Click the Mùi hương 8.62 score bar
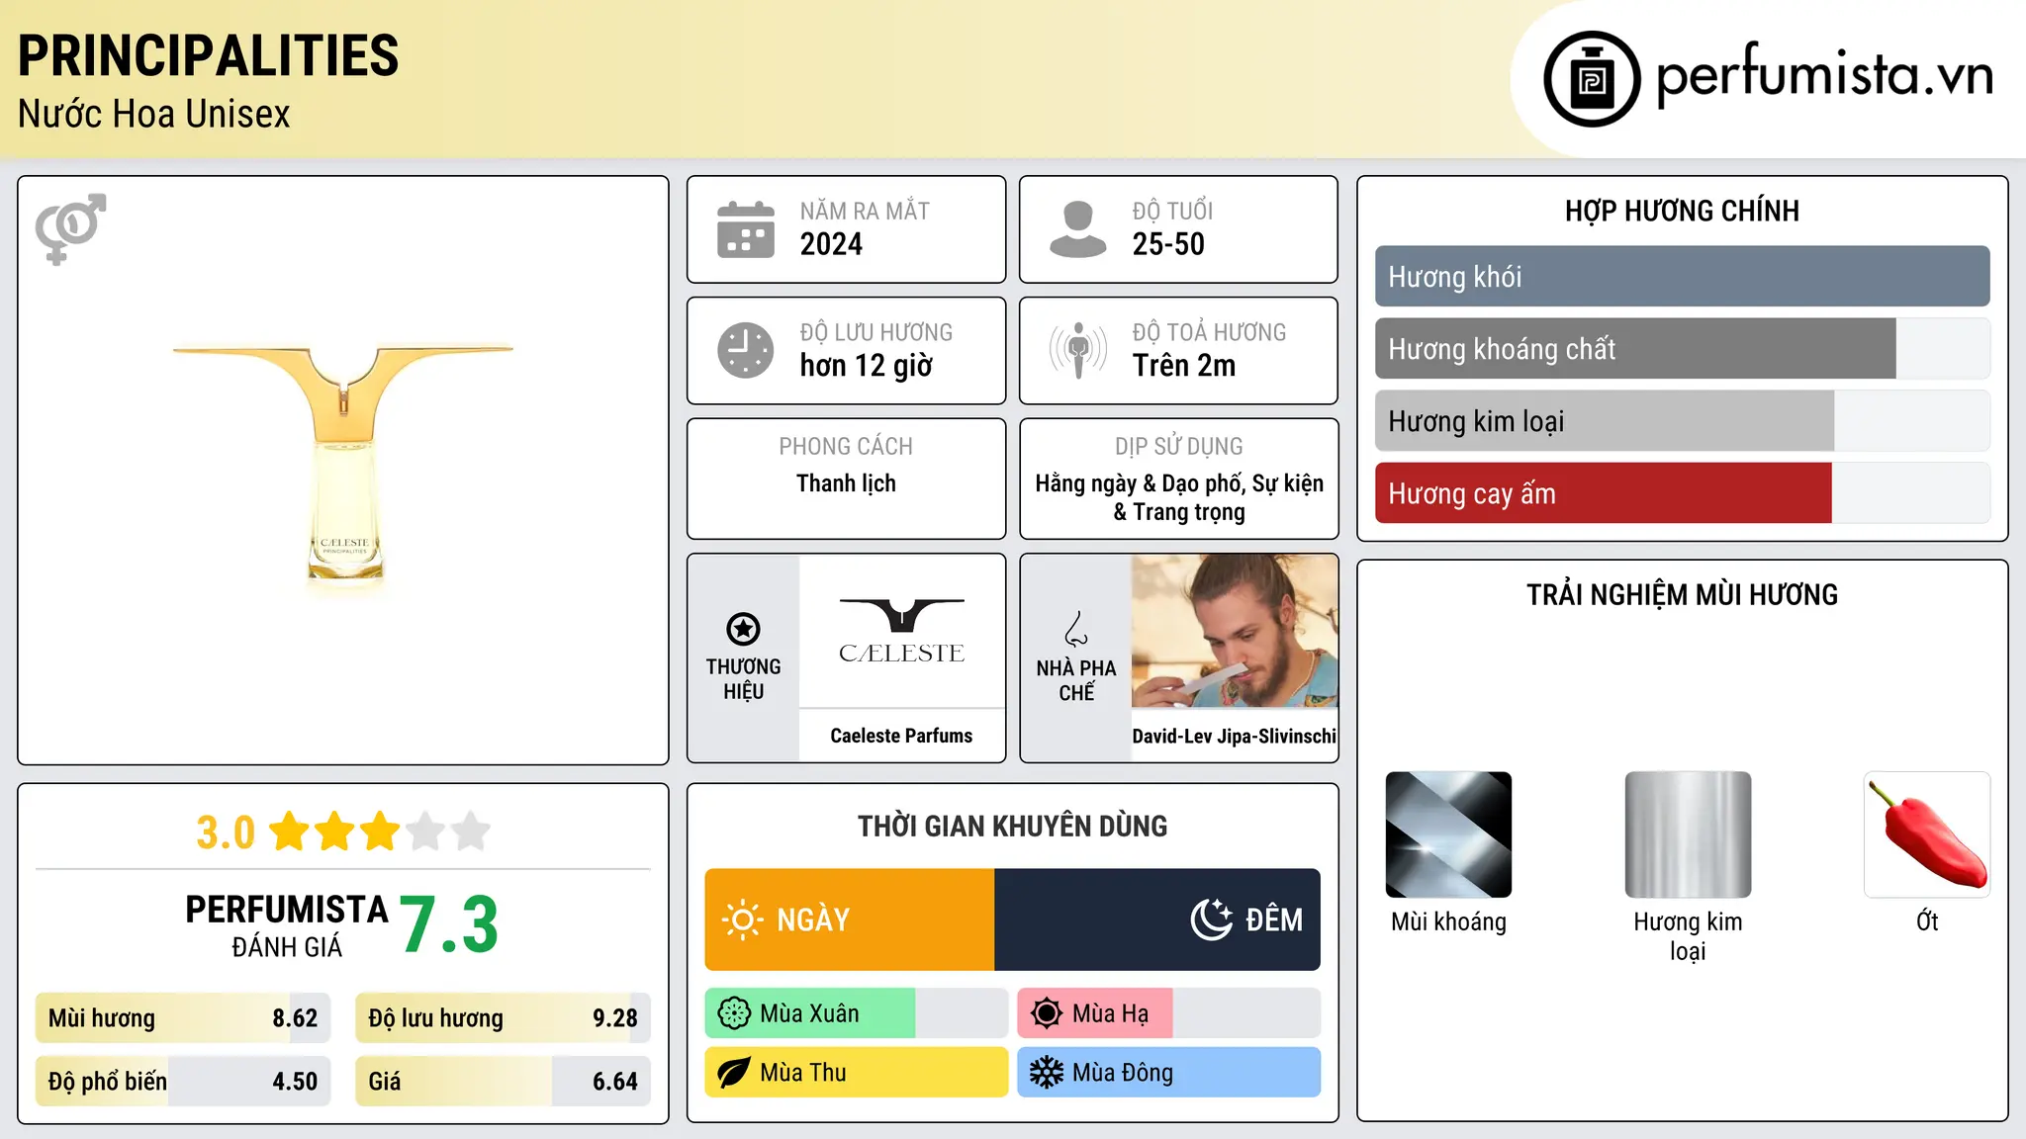 tap(183, 1017)
